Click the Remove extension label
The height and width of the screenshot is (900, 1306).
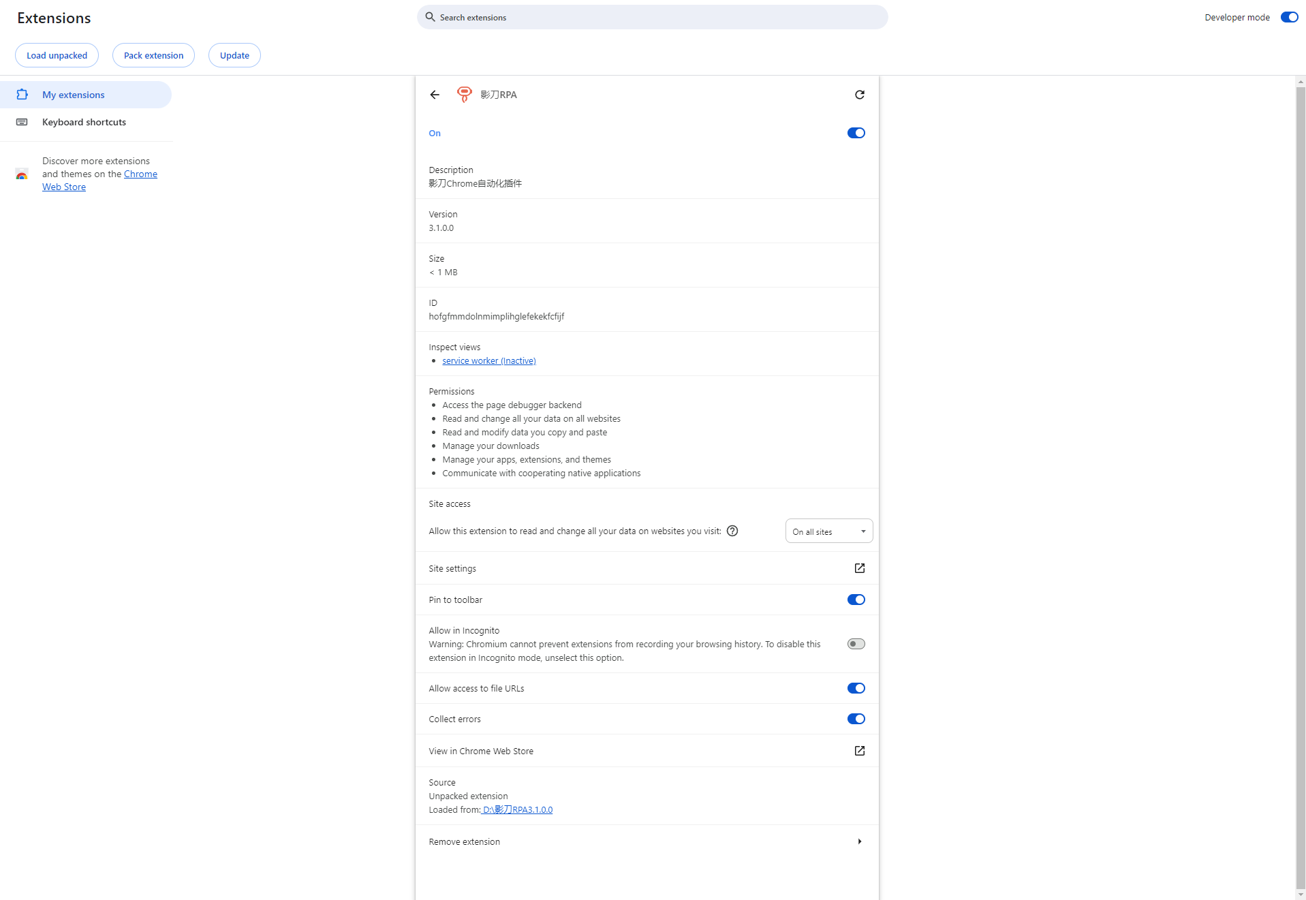pyautogui.click(x=464, y=841)
